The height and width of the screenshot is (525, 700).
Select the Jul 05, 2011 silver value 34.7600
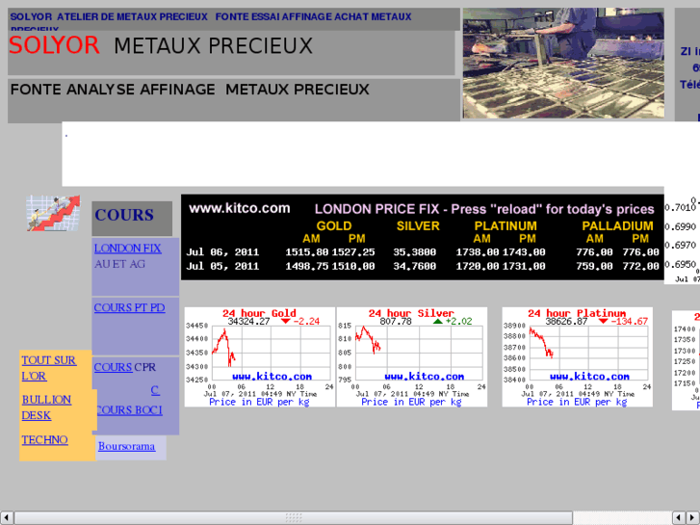click(414, 266)
